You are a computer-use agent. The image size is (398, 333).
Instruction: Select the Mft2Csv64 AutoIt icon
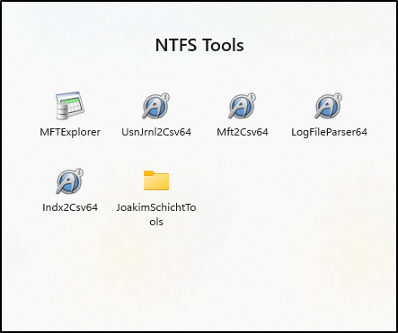pos(243,106)
